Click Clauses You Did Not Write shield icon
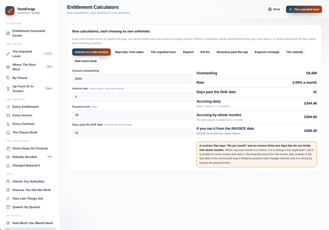The height and width of the screenshot is (230, 329). tap(8, 190)
